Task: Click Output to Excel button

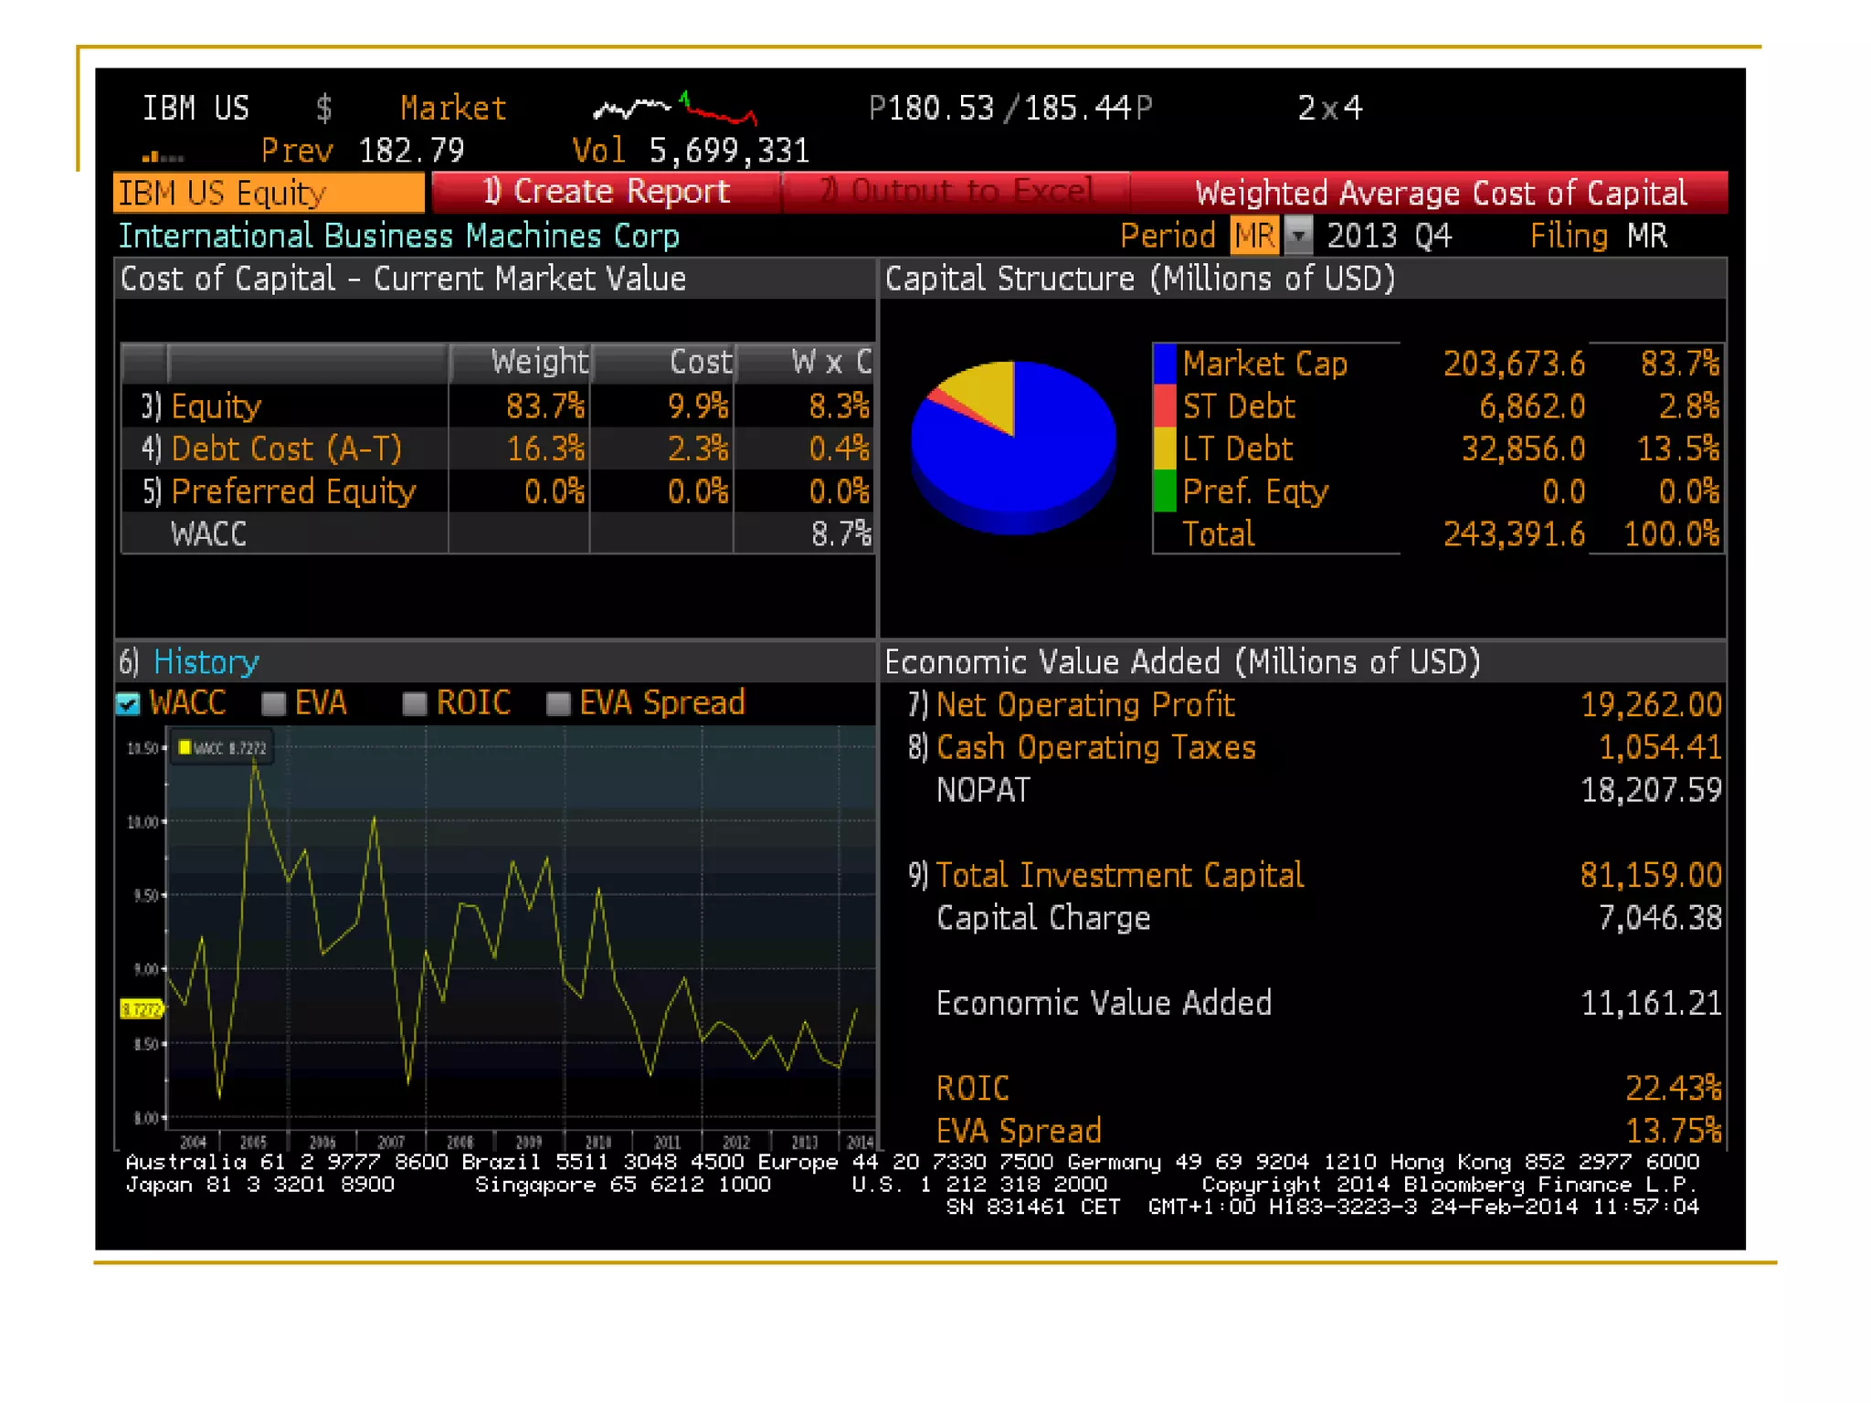Action: pyautogui.click(x=956, y=192)
